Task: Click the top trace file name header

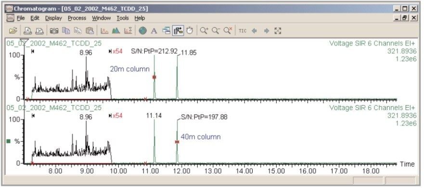Action: tap(54, 43)
